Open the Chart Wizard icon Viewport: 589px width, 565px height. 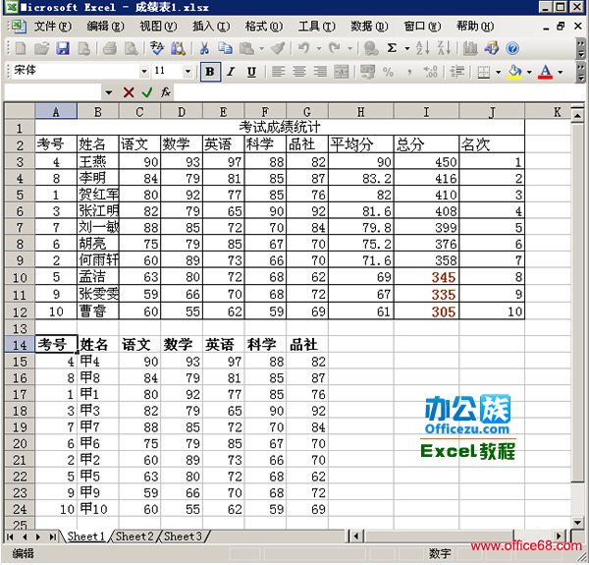click(470, 48)
